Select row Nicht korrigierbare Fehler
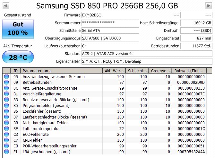 pyautogui.click(x=105, y=123)
